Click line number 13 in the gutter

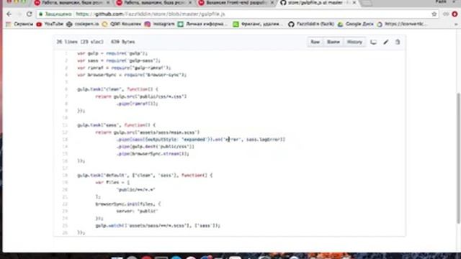65,140
